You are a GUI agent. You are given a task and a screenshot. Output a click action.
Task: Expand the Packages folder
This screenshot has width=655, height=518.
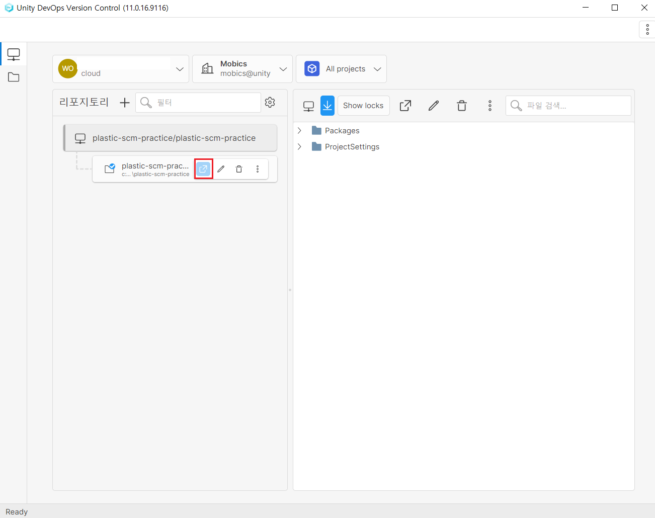tap(299, 131)
